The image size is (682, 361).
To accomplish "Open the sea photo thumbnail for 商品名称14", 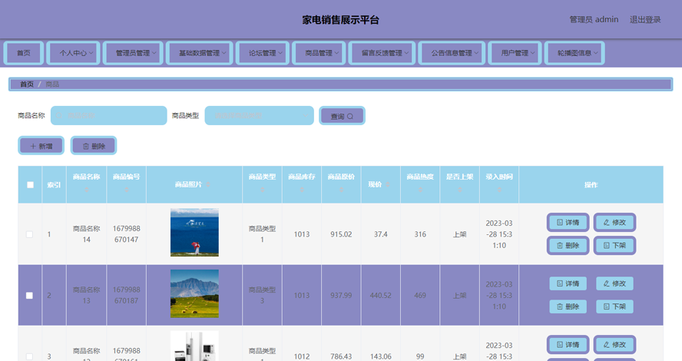I will pyautogui.click(x=194, y=232).
